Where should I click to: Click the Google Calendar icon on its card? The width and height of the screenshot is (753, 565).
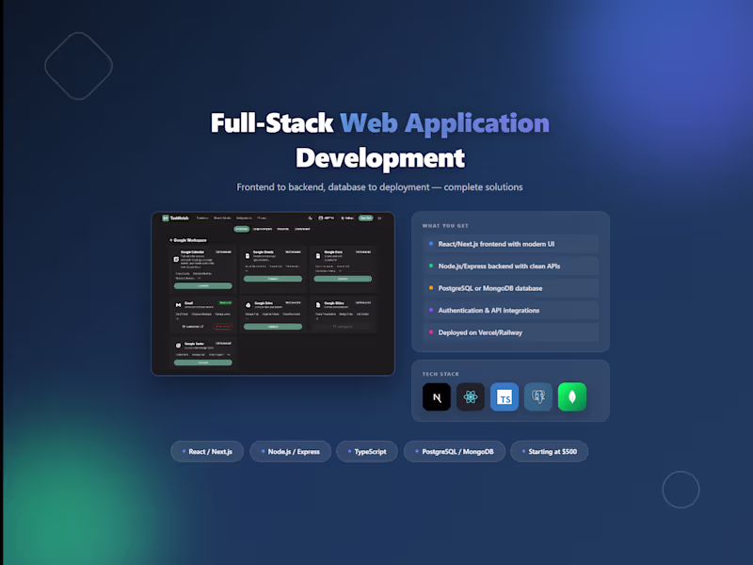[176, 259]
